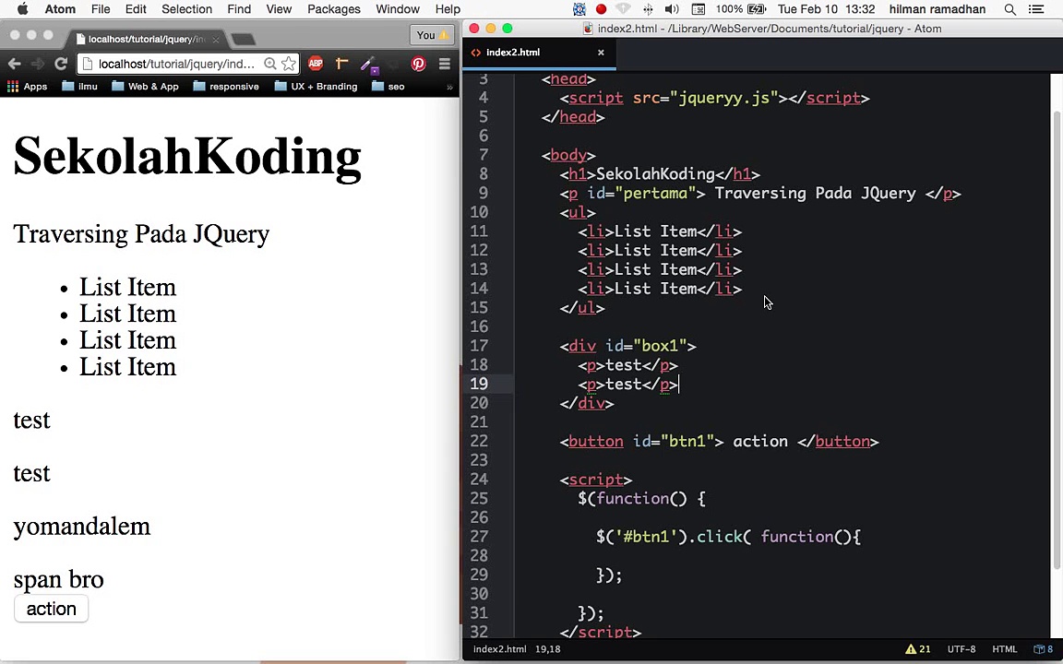Open the ilmu bookmarks folder
This screenshot has width=1063, height=664.
[80, 86]
